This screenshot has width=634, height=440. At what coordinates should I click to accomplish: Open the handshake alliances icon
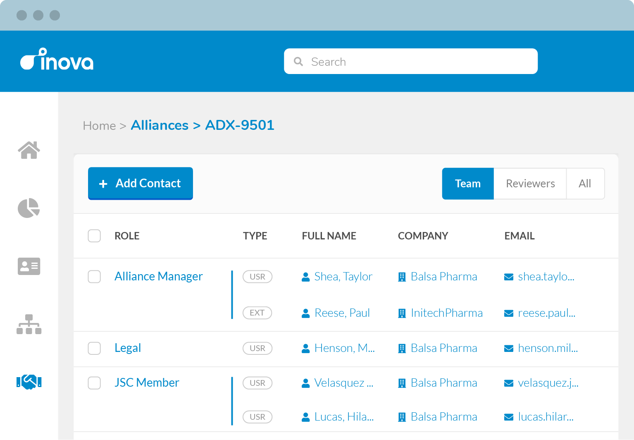point(29,382)
